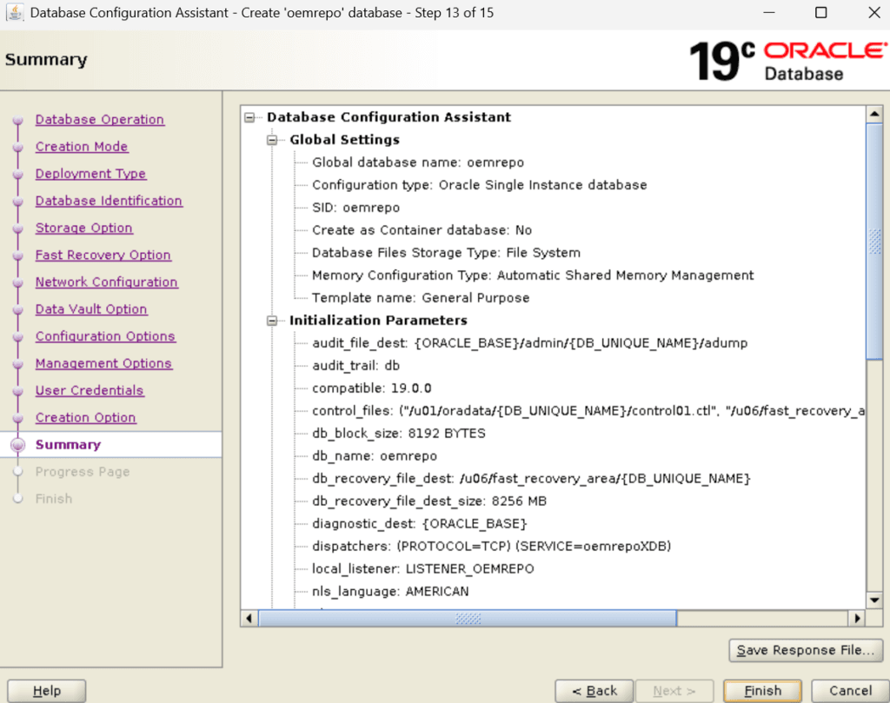Jump to Database Identification step
This screenshot has height=703, width=890.
tap(109, 201)
